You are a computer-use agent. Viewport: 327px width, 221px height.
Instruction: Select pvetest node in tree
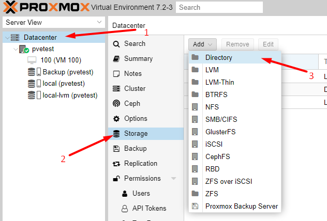[54, 49]
